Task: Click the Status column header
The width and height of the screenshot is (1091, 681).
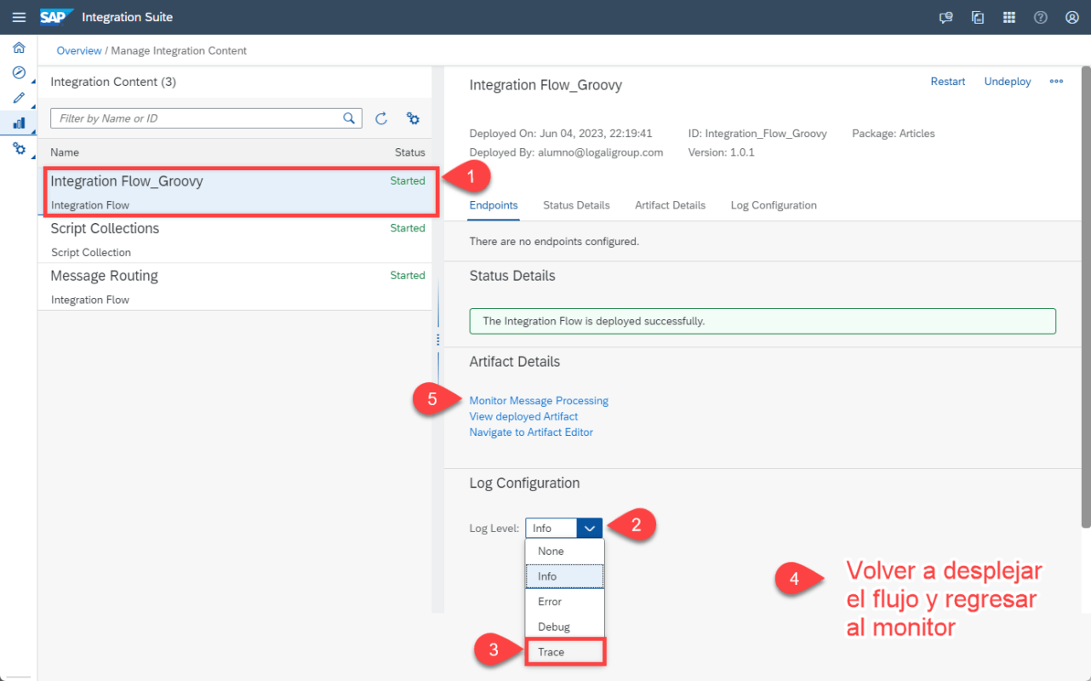Action: click(410, 152)
